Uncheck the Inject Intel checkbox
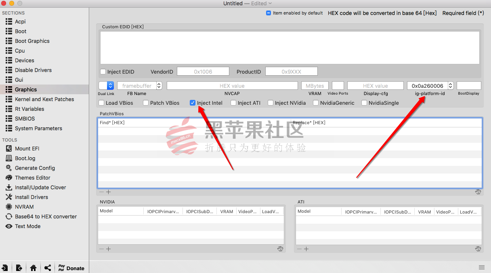491x273 pixels. (193, 103)
